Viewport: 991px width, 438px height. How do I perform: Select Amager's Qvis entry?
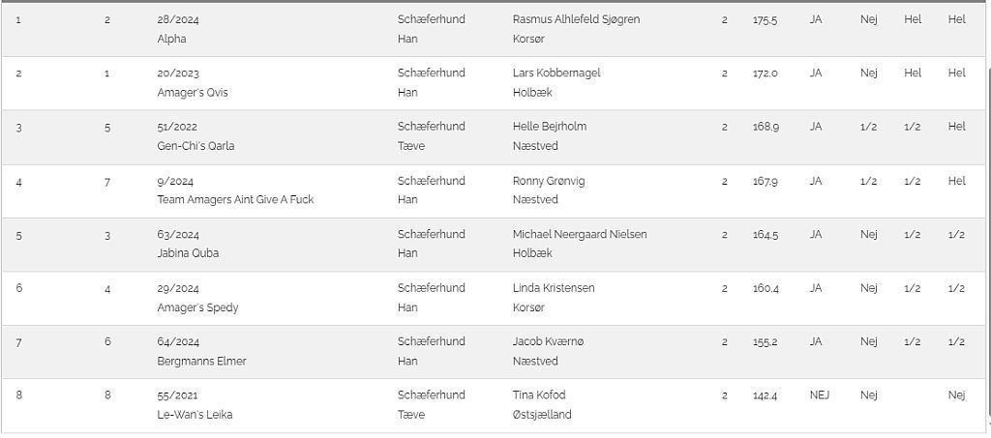[x=193, y=92]
